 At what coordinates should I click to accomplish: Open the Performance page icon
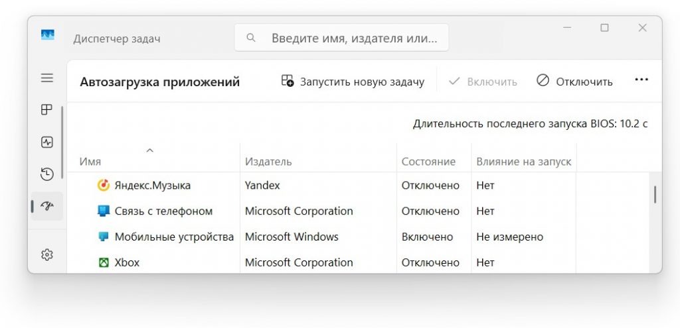click(47, 142)
